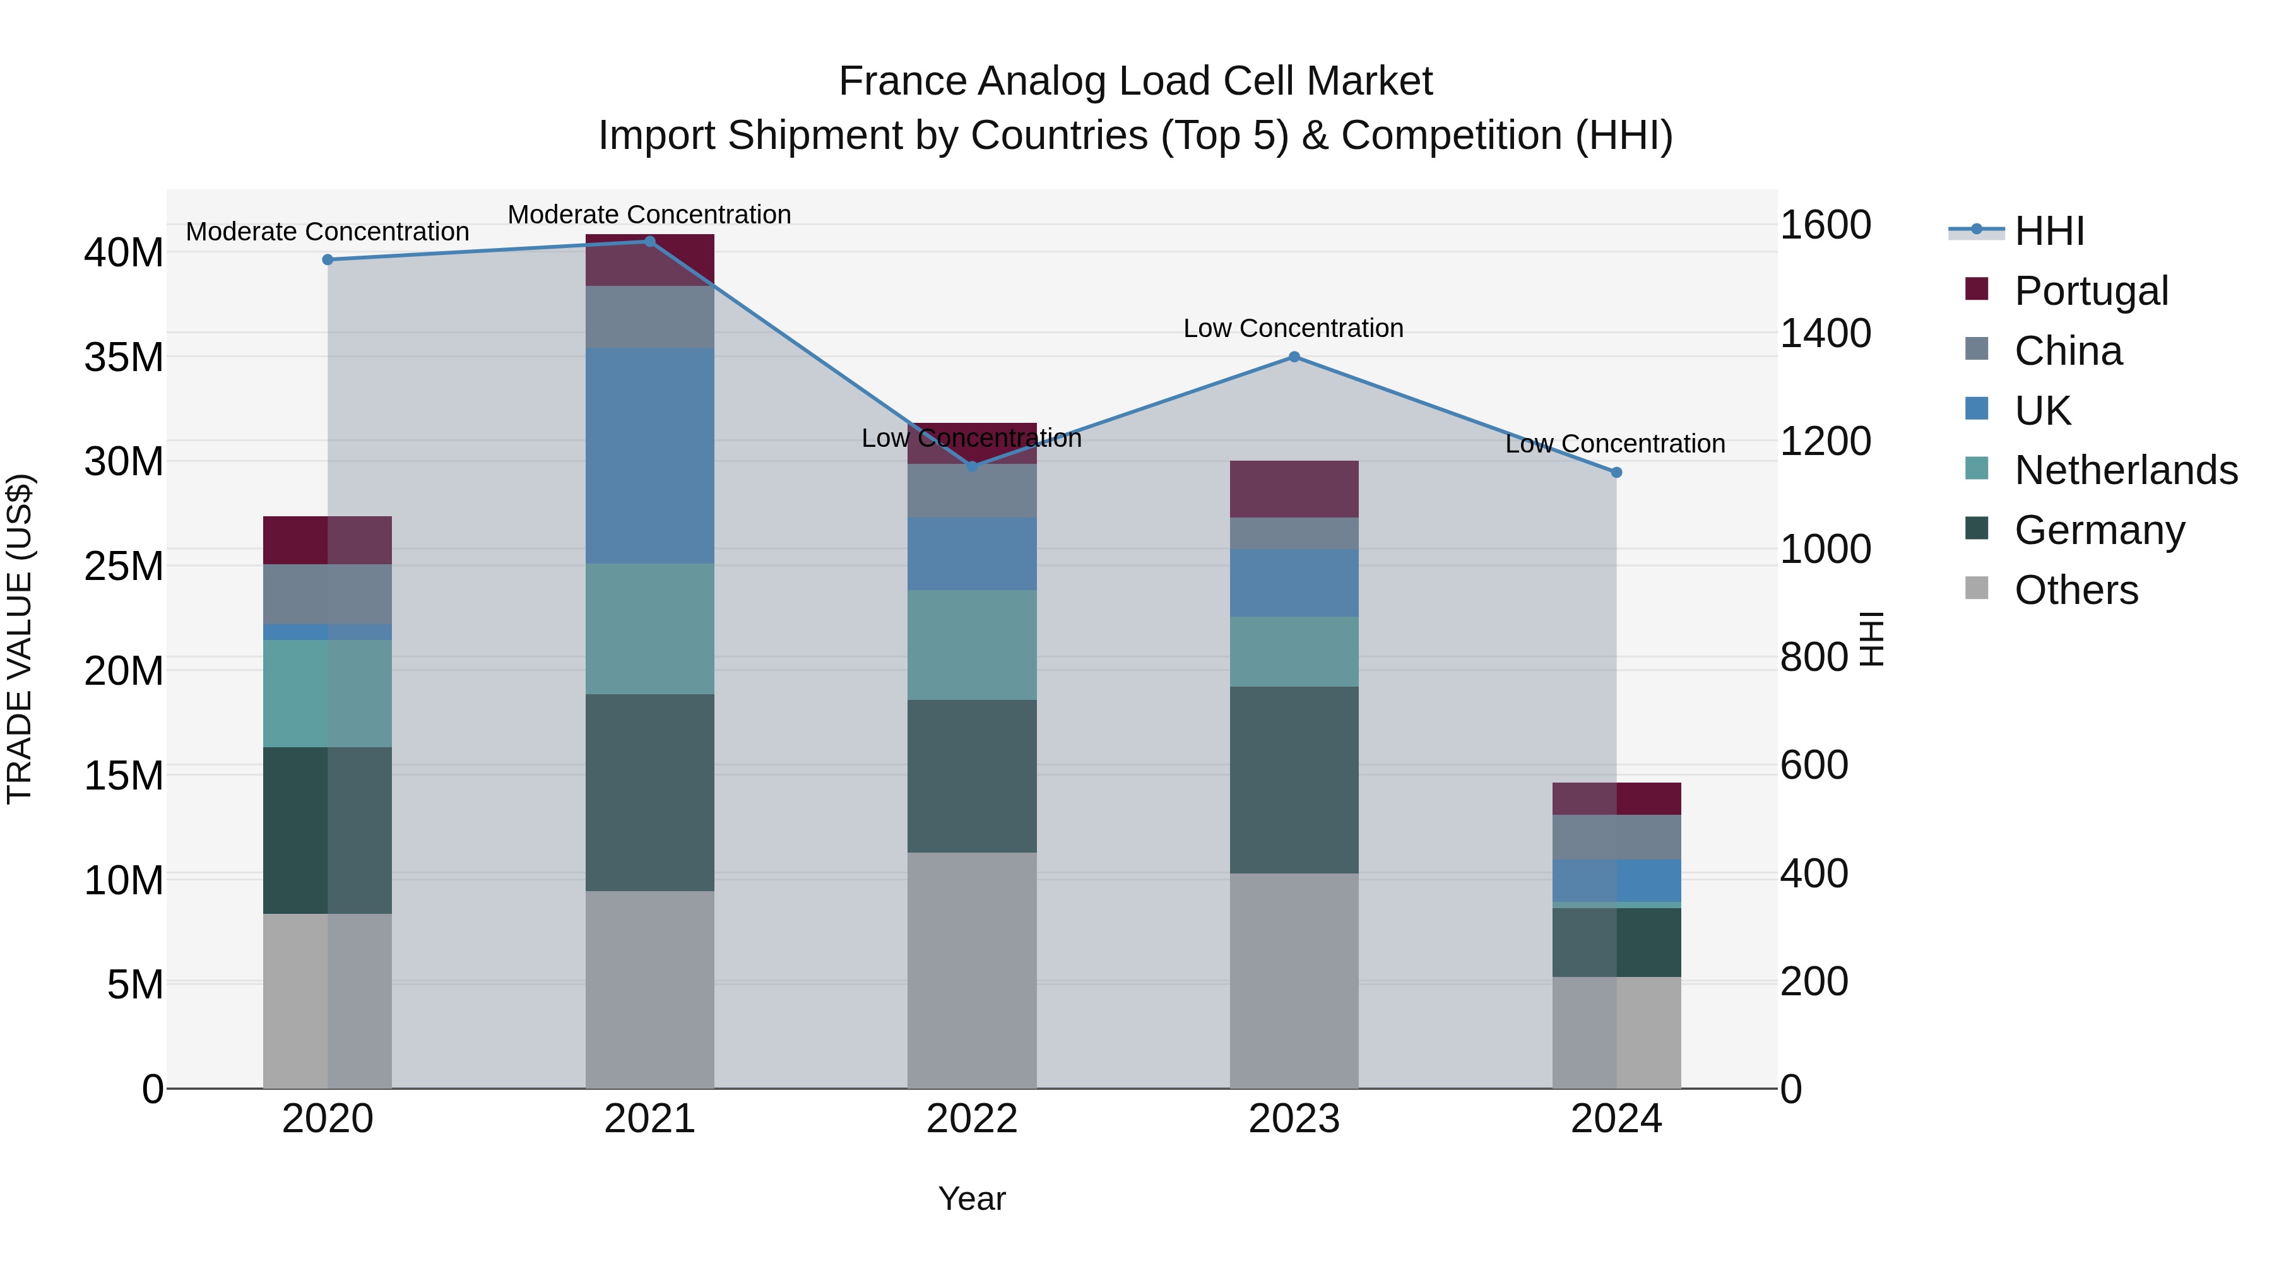Click the 'Moderate Concentration' label above 2021
2272x1278 pixels.
point(650,215)
